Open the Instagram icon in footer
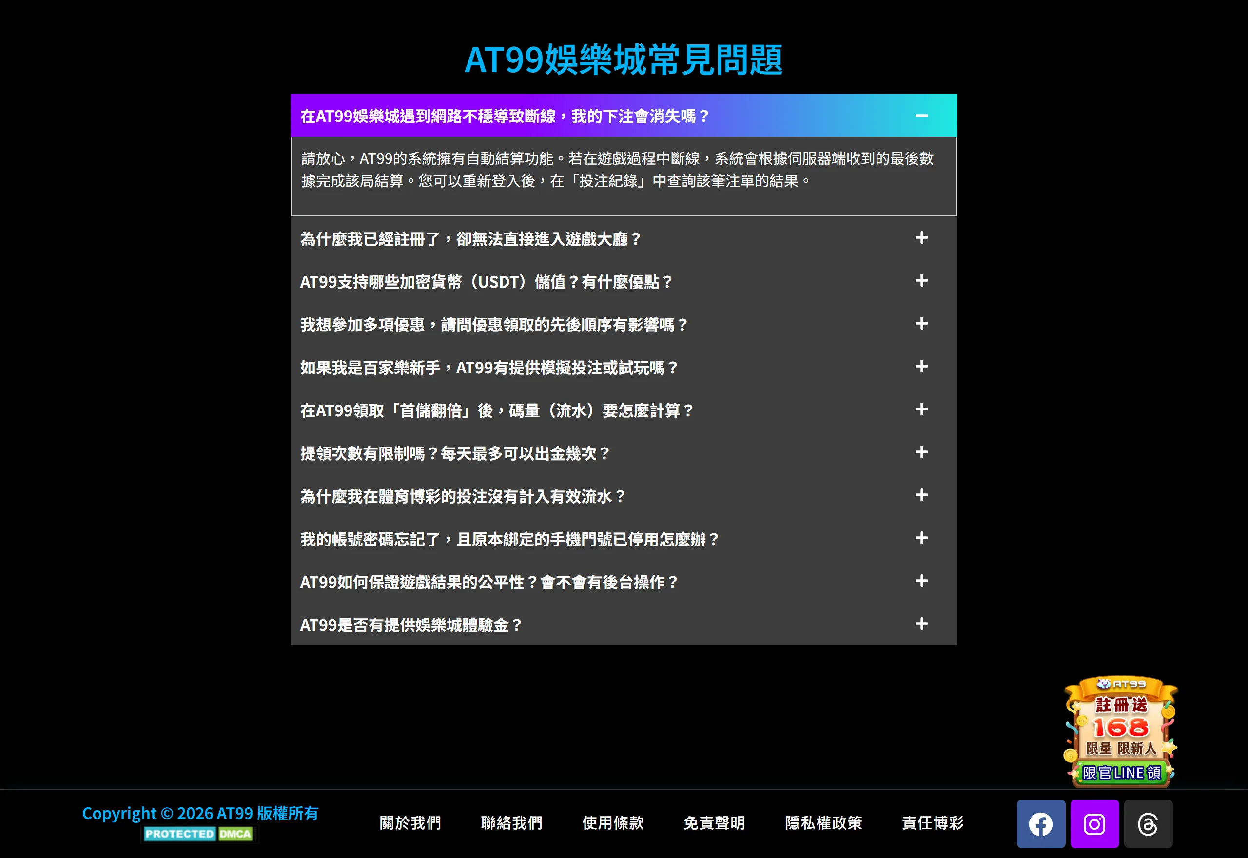Screen dimensions: 1248x858 (1094, 823)
